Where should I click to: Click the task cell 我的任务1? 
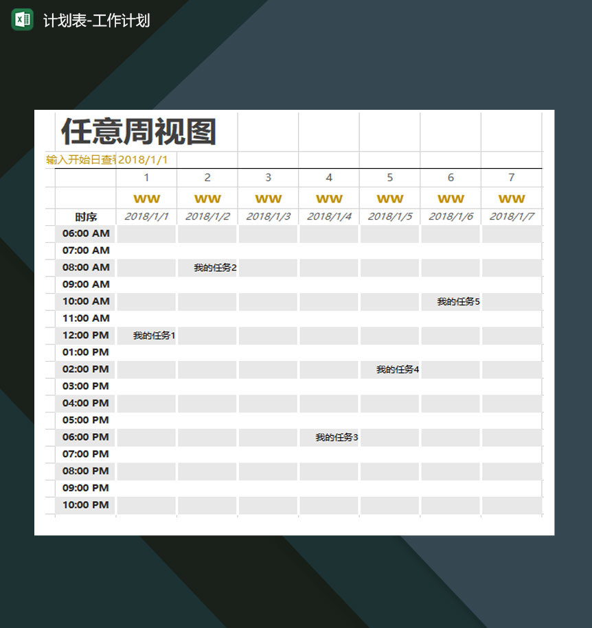pos(146,335)
